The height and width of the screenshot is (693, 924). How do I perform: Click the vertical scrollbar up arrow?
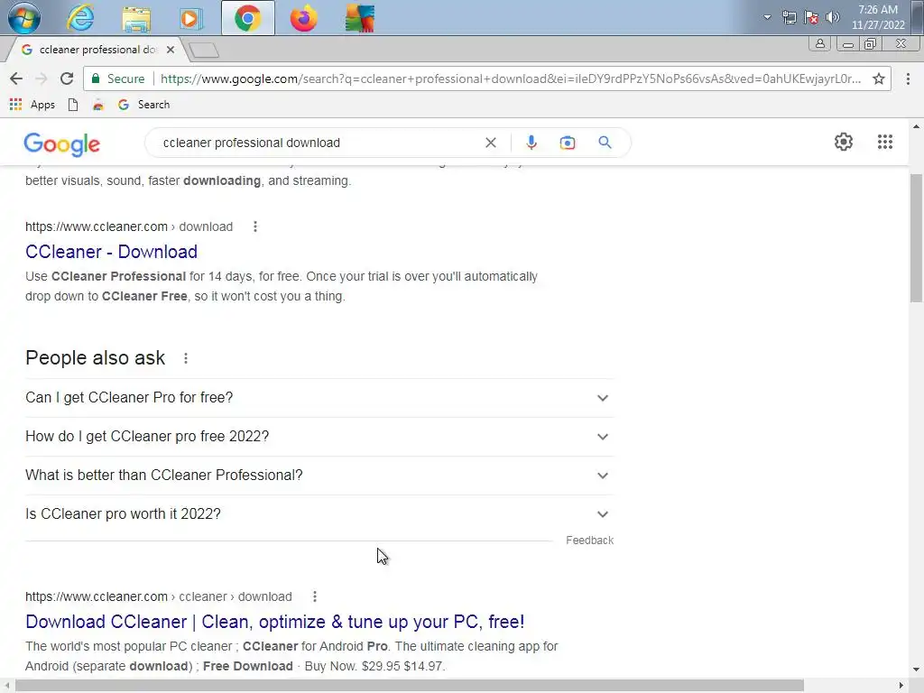[x=916, y=126]
